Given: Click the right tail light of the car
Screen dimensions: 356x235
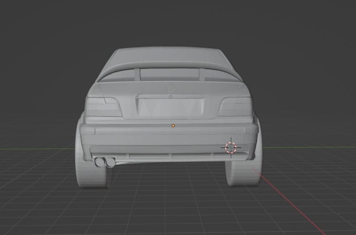Looking at the screenshot, I should [235, 107].
